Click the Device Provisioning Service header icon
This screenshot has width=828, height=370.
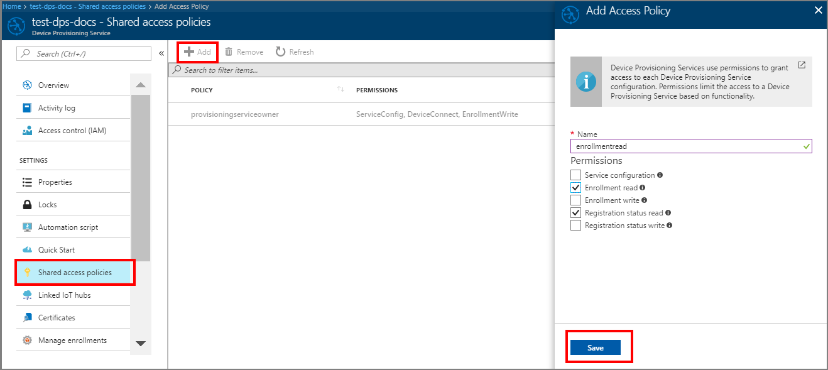pyautogui.click(x=16, y=26)
